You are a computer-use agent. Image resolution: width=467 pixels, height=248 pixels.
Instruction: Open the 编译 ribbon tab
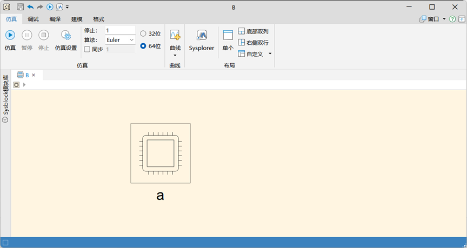pos(55,19)
